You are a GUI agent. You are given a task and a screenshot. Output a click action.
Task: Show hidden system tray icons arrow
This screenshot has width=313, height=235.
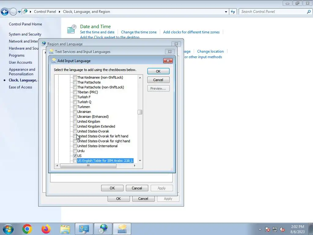coord(260,229)
